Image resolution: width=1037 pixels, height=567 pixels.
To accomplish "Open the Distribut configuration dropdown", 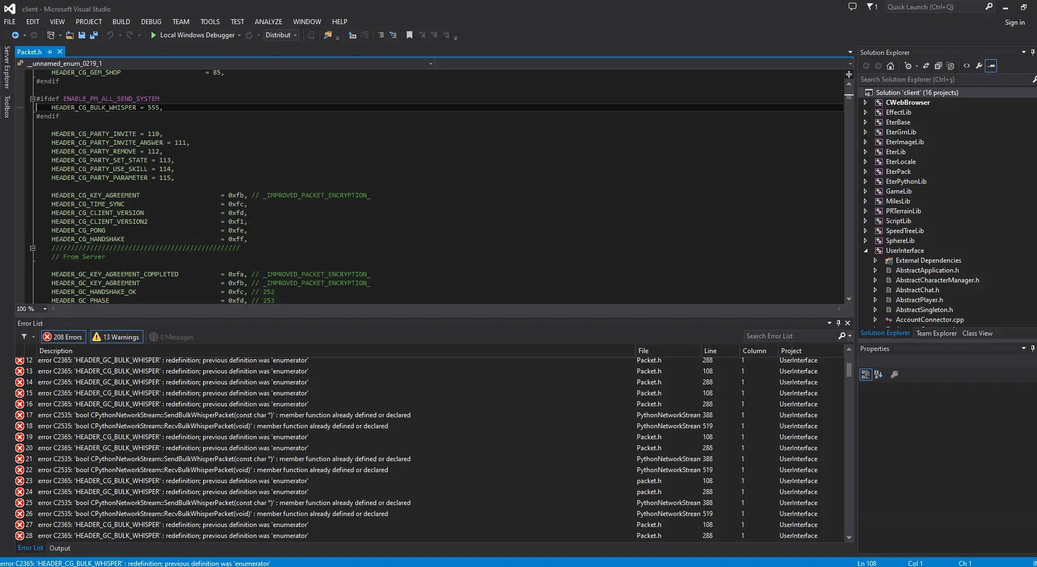I will pyautogui.click(x=281, y=35).
